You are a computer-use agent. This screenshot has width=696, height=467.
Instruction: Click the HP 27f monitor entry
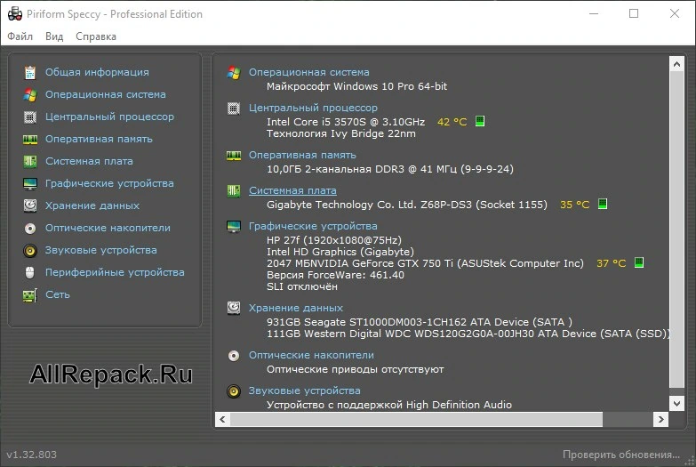coord(334,240)
